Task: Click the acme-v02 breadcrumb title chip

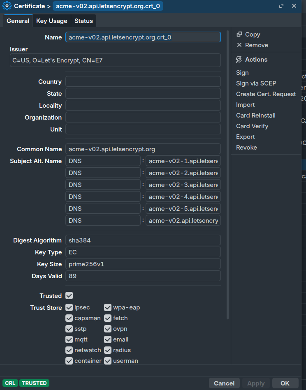Action: pyautogui.click(x=108, y=6)
